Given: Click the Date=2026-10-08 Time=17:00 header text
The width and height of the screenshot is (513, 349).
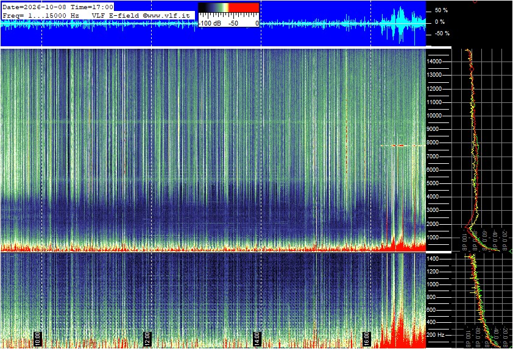Looking at the screenshot, I should 58,7.
